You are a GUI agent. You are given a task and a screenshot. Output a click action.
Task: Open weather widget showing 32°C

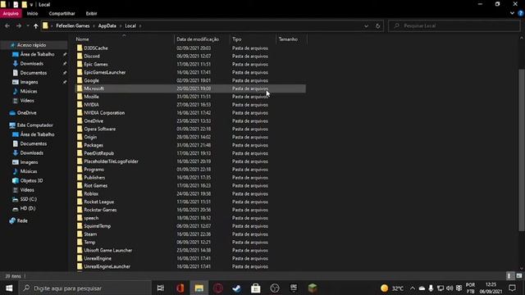coord(392,288)
